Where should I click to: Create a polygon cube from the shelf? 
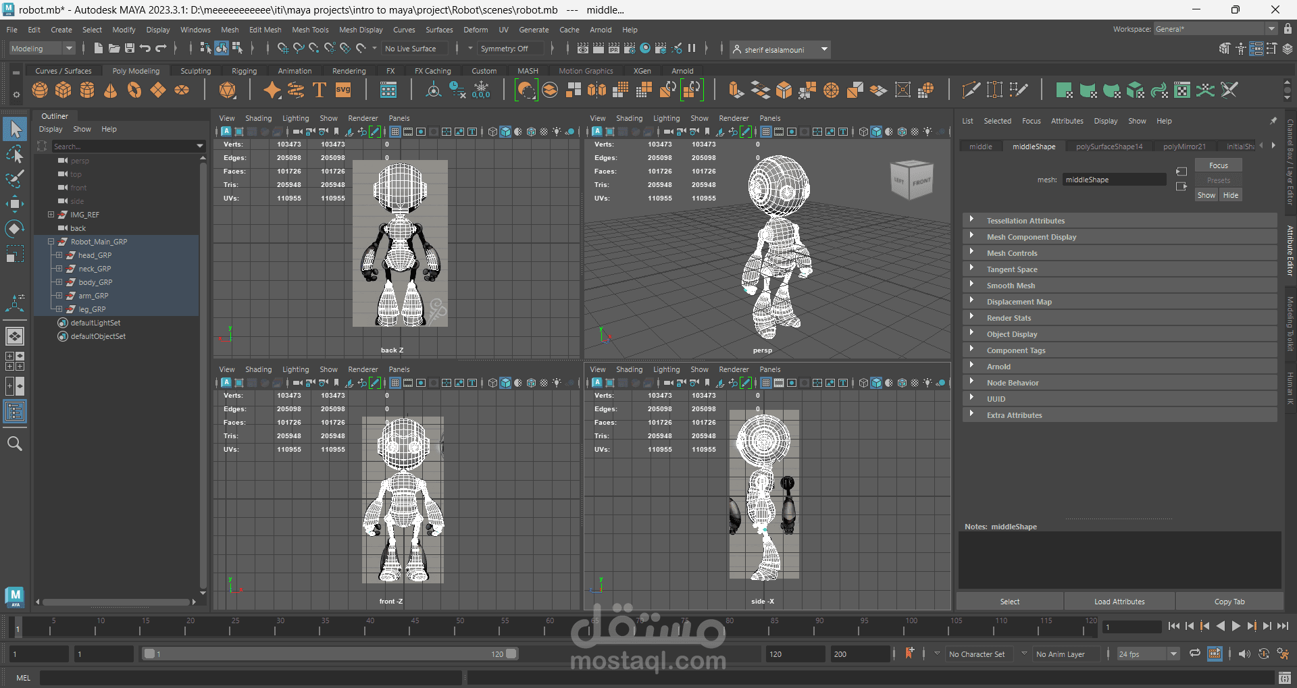coord(63,90)
